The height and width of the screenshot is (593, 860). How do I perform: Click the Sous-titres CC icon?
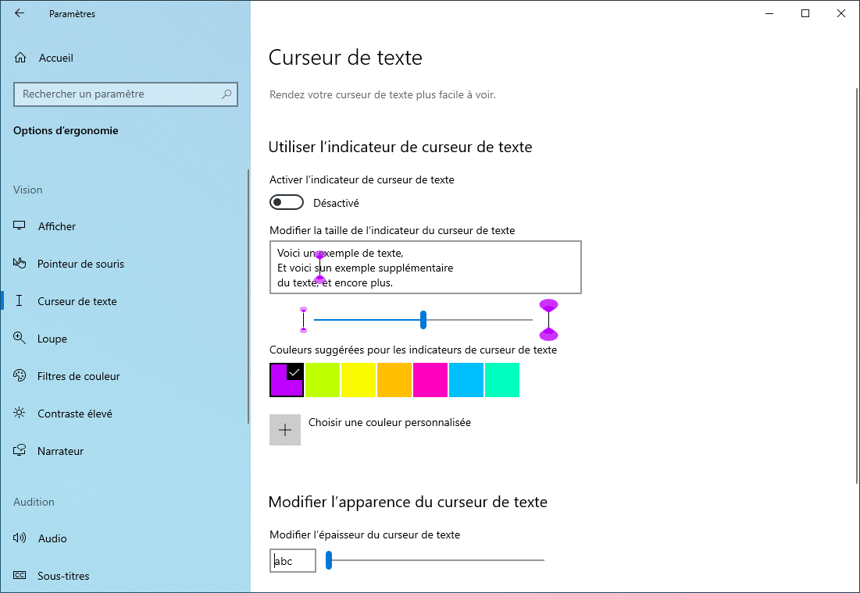[x=20, y=575]
